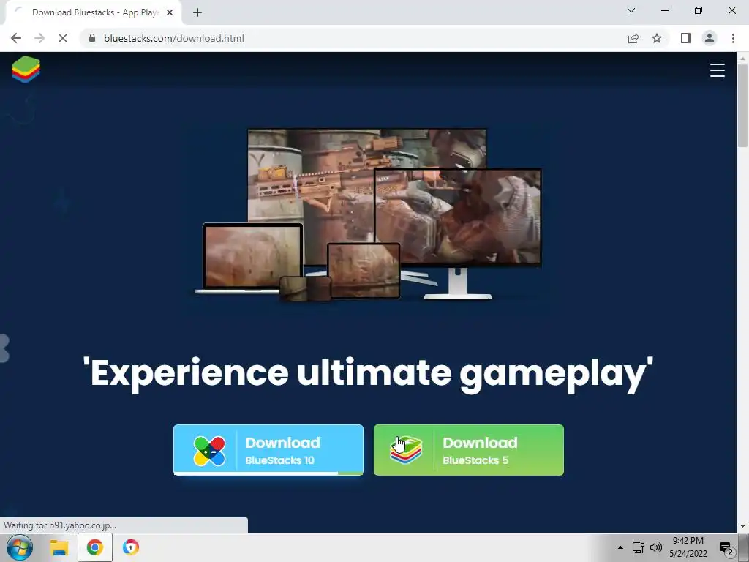Open Chrome's three-dot menu

click(x=733, y=38)
